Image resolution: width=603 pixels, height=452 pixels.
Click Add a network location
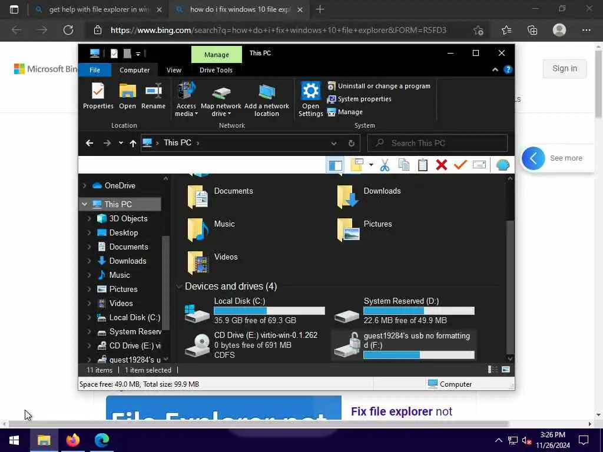267,99
